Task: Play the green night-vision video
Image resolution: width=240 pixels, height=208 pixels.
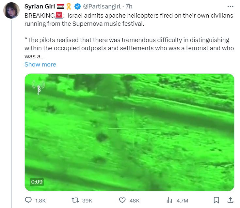Action: click(x=130, y=132)
